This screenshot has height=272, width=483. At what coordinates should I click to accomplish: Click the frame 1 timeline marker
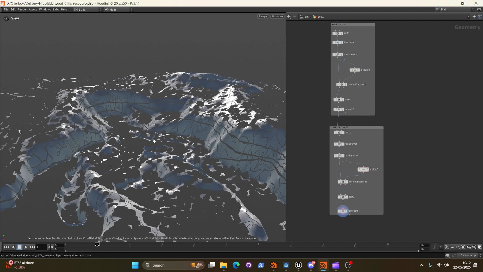click(97, 244)
